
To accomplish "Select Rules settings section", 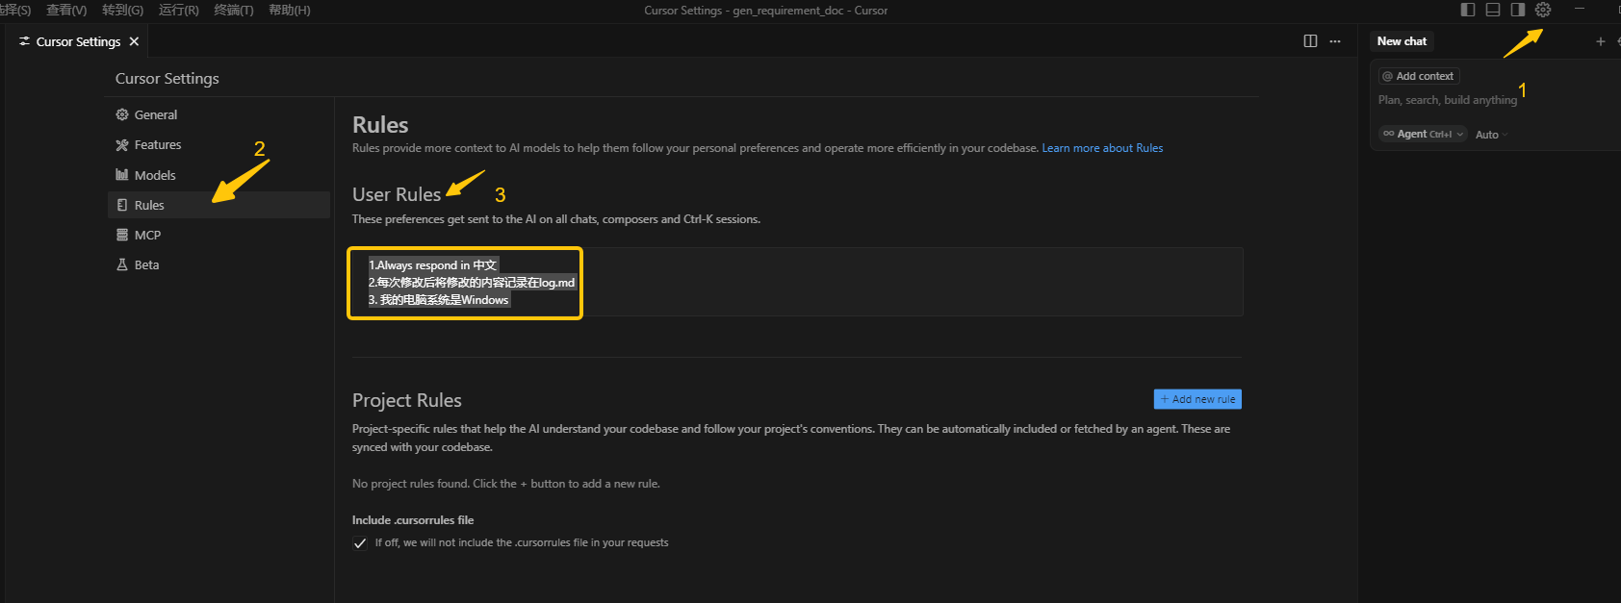I will (x=219, y=205).
